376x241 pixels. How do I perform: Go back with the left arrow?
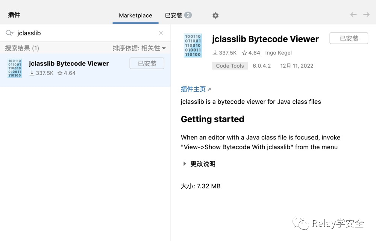coord(353,15)
